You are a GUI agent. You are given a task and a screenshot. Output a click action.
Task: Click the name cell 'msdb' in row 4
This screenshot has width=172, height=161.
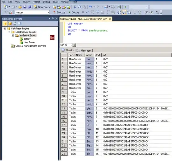(90, 72)
